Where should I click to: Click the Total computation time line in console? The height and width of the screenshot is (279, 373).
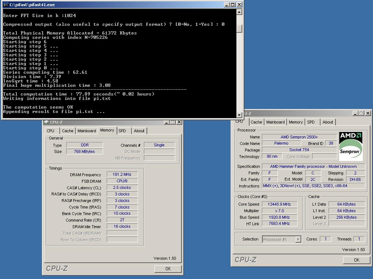[x=79, y=94]
